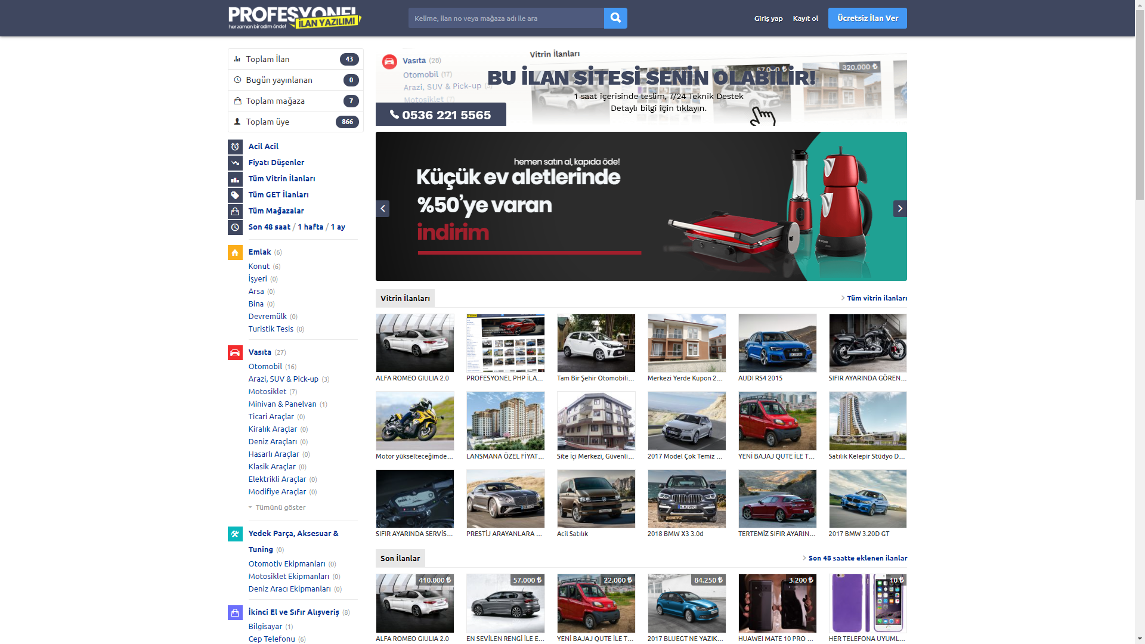1145x644 pixels.
Task: Open Tüm vitrin ilanları chevron link
Action: point(876,298)
